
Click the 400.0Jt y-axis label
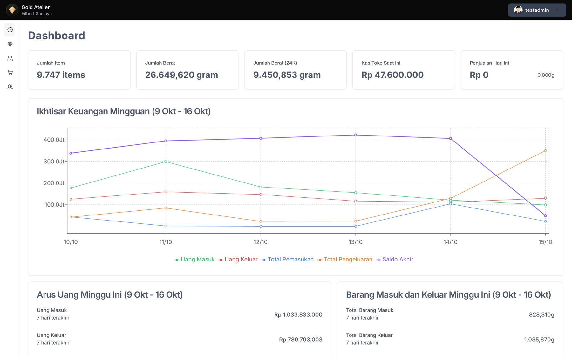click(54, 140)
